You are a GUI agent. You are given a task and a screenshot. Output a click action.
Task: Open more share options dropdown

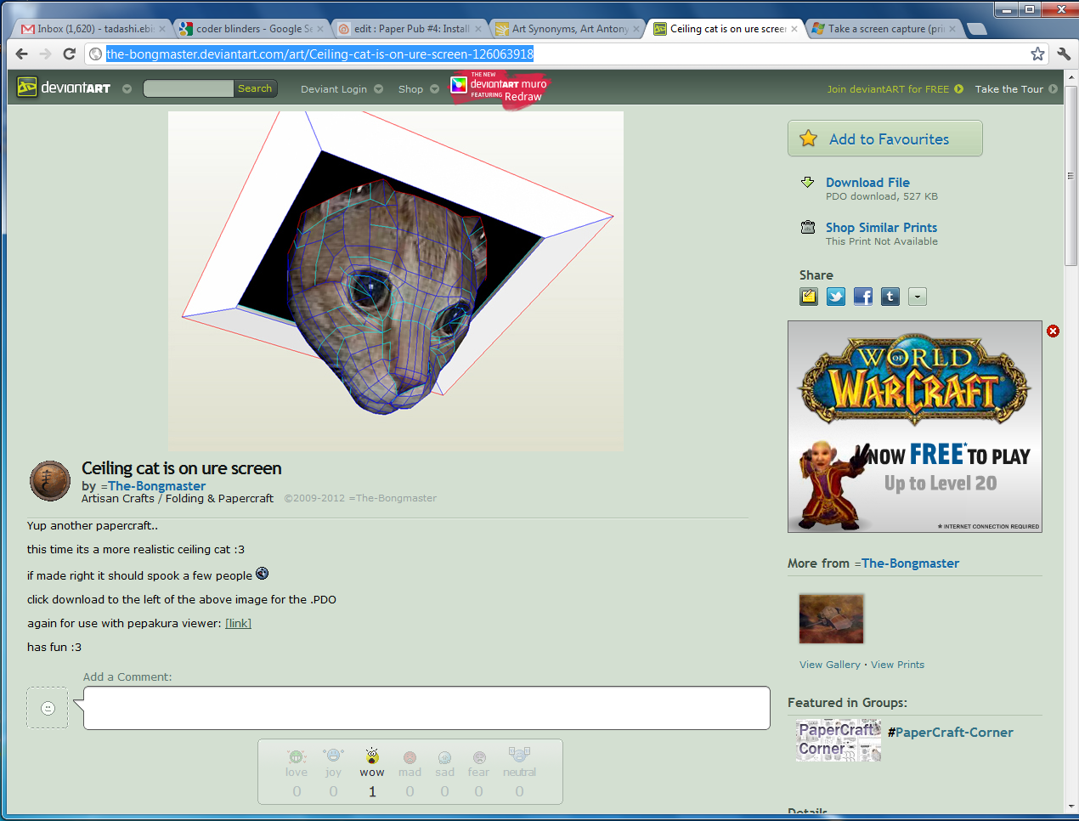(918, 297)
